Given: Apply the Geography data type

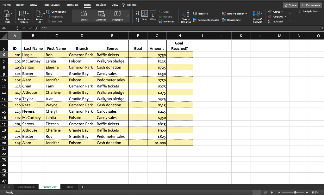Looking at the screenshot, I should tap(117, 16).
